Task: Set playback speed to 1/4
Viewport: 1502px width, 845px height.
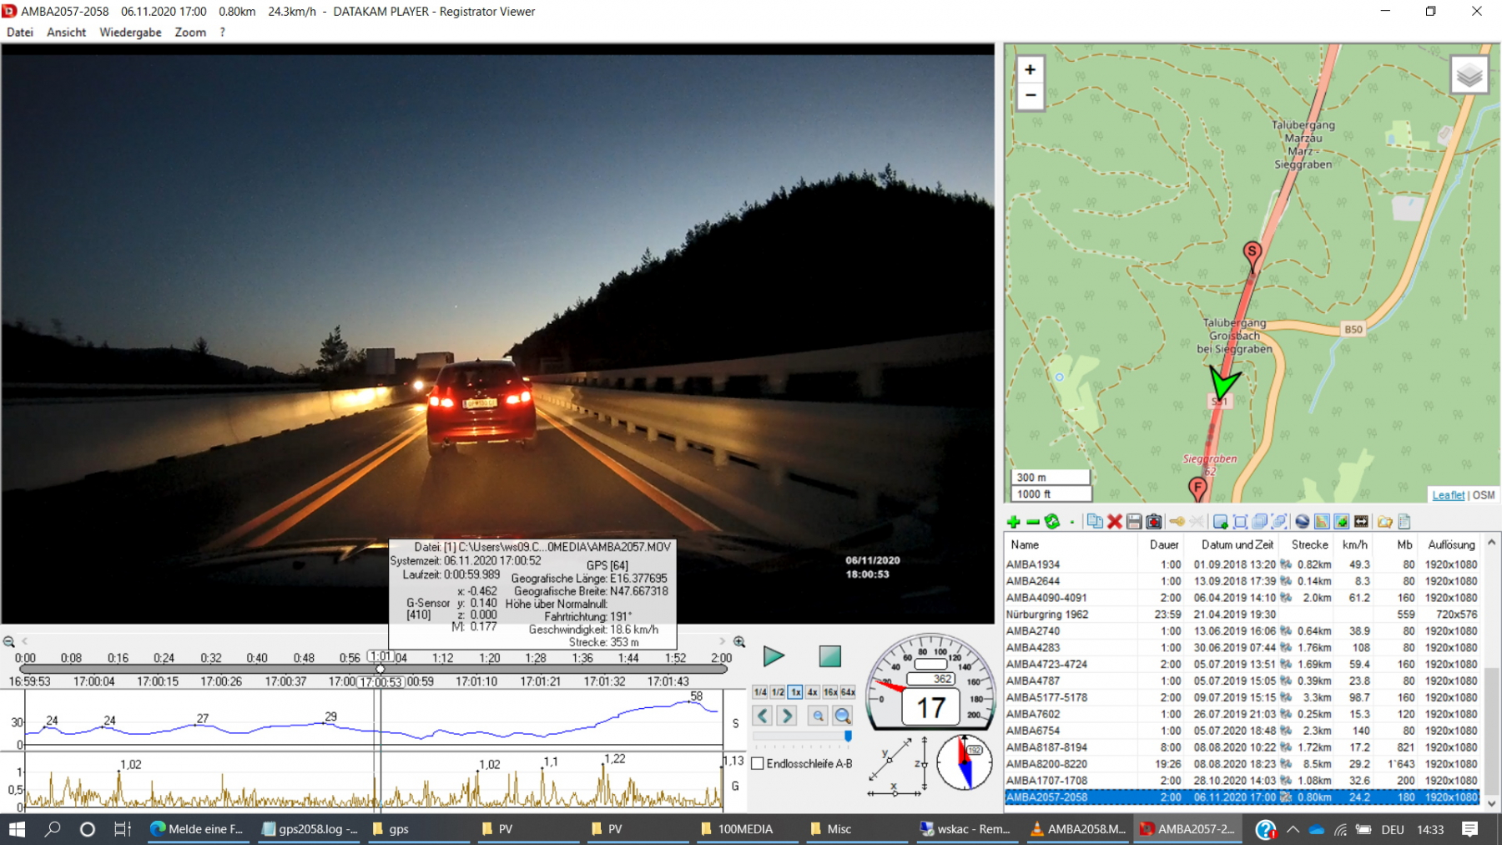Action: [x=760, y=692]
